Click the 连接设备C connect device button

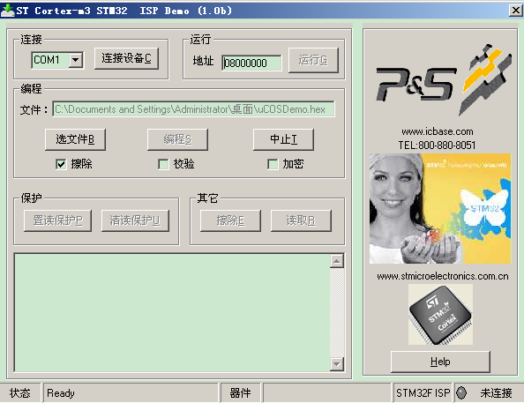tap(126, 58)
